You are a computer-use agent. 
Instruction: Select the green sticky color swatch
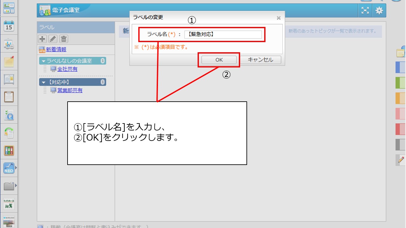click(401, 83)
